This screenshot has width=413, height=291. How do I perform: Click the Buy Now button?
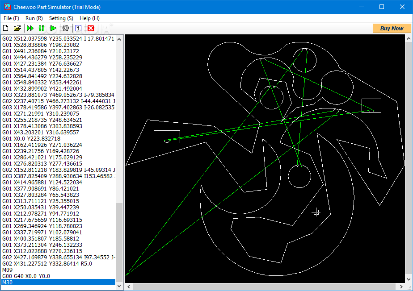tap(392, 29)
